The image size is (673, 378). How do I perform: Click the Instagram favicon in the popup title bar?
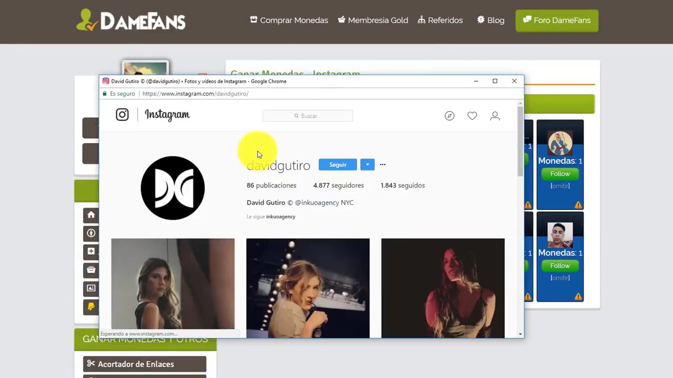pos(106,81)
